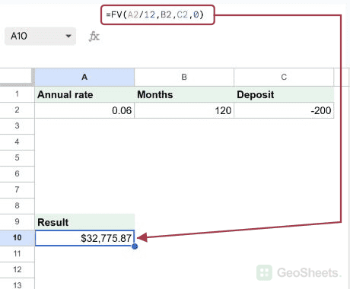
Task: Select row 9 header
Action: [17, 222]
